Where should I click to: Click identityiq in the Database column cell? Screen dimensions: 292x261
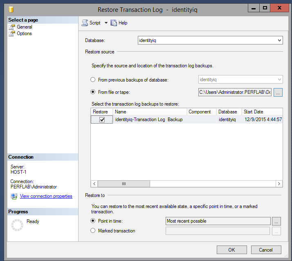227,119
